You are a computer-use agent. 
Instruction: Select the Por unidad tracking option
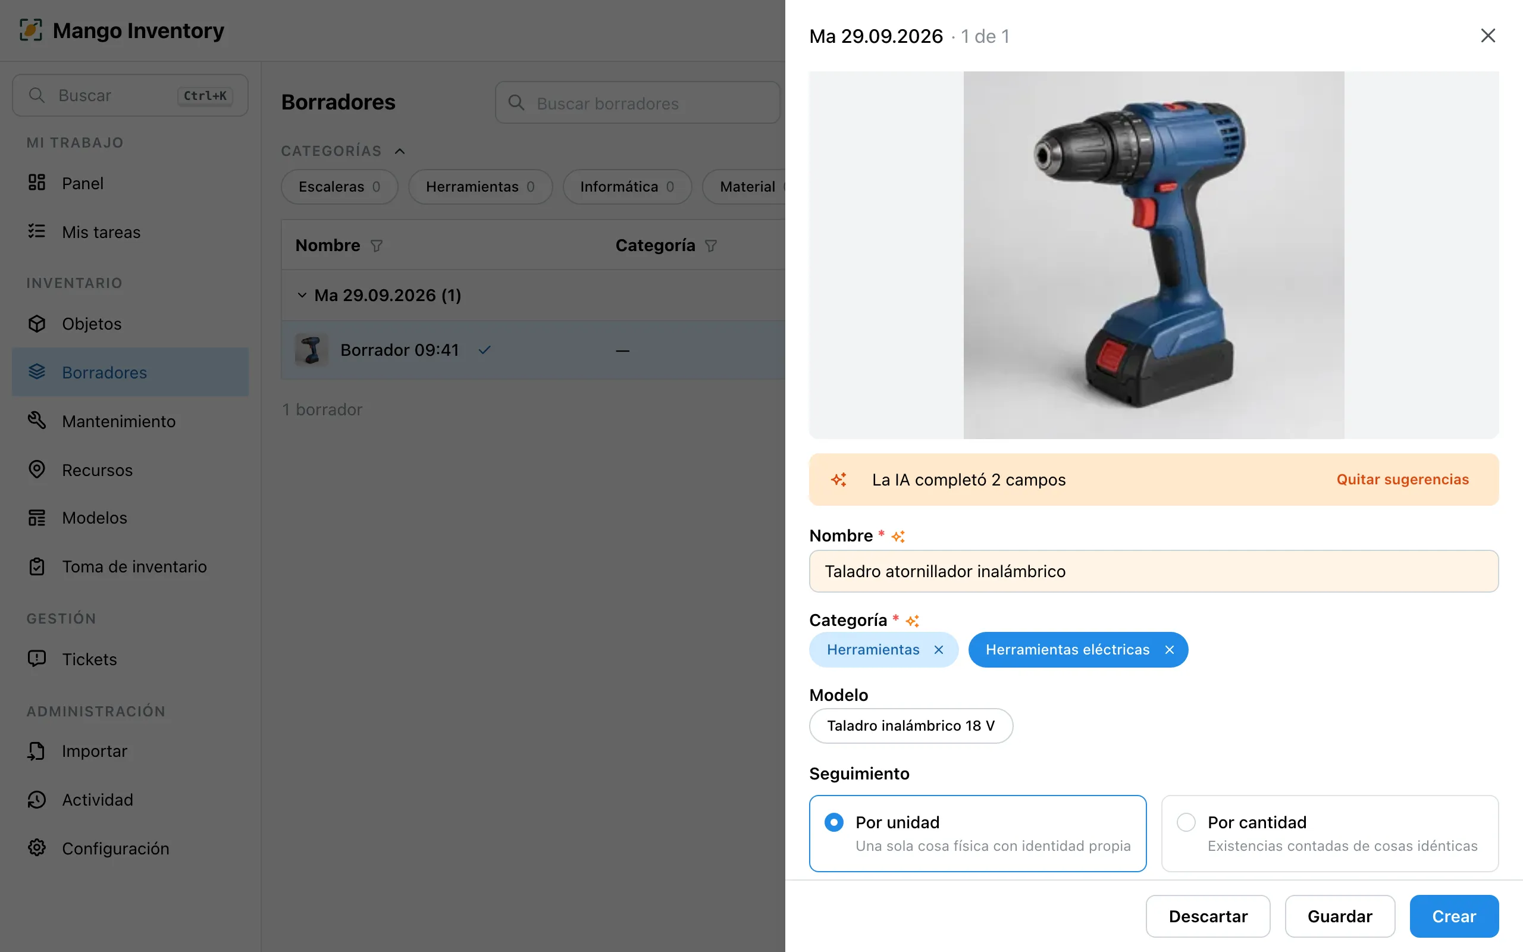977,833
